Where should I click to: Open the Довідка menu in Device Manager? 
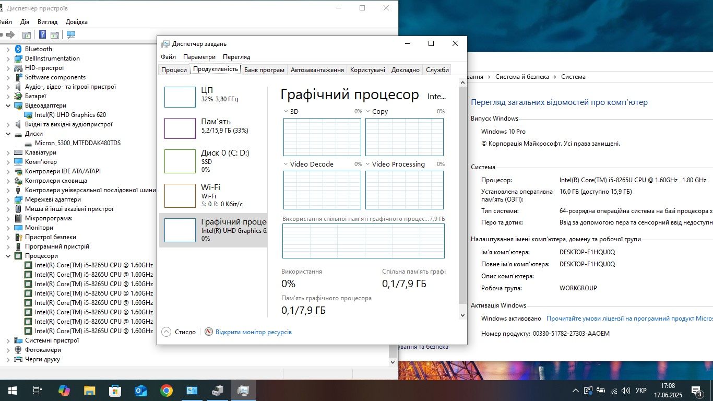[77, 22]
